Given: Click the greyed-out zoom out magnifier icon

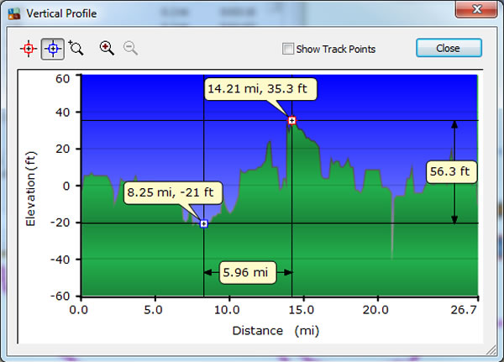Looking at the screenshot, I should [130, 48].
